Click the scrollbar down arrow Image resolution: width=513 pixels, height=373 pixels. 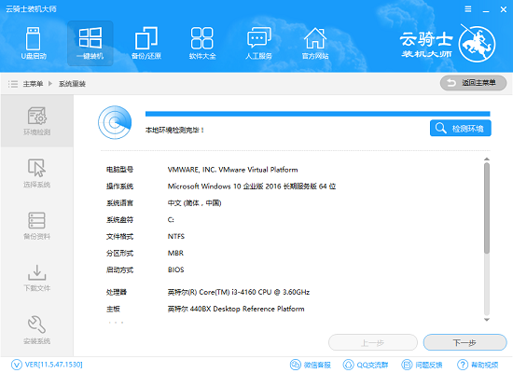(x=487, y=320)
